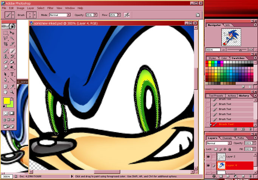
Task: Open the Select menu
Action: 41,8
